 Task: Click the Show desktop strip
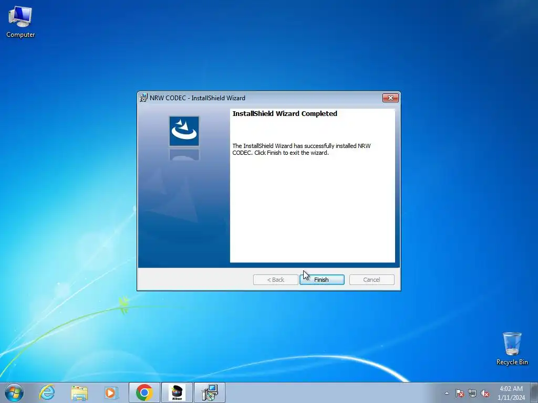(x=534, y=393)
